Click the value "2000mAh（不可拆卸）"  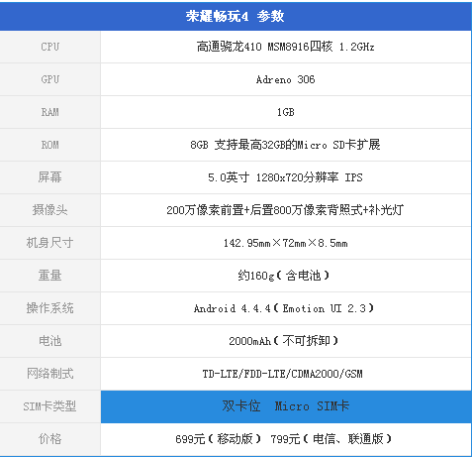(x=284, y=341)
